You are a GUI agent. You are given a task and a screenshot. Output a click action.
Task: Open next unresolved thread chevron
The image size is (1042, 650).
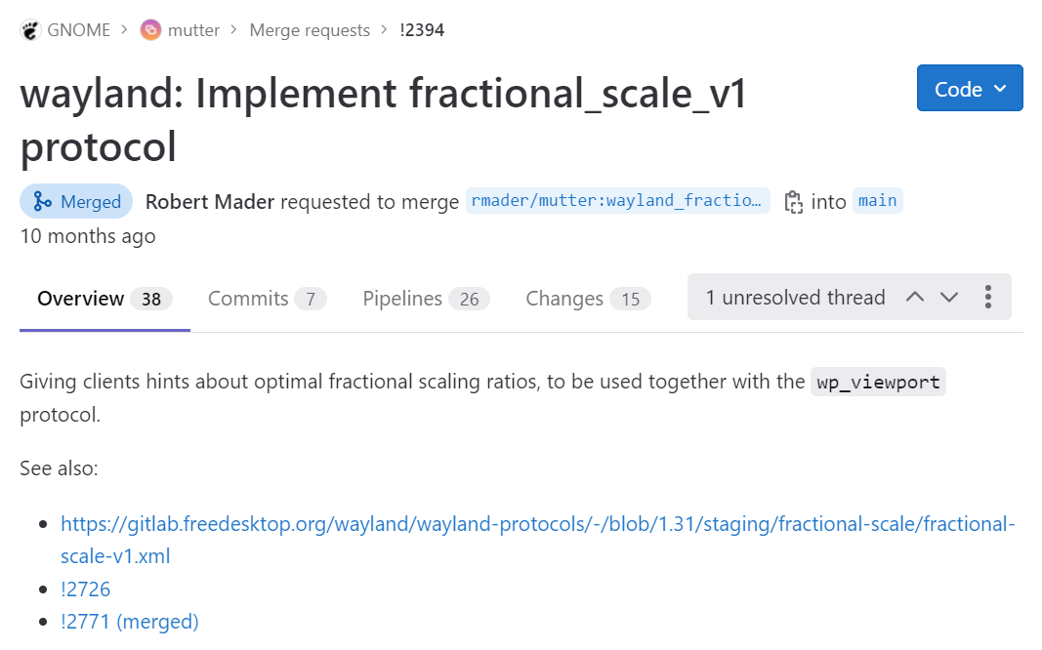click(949, 297)
